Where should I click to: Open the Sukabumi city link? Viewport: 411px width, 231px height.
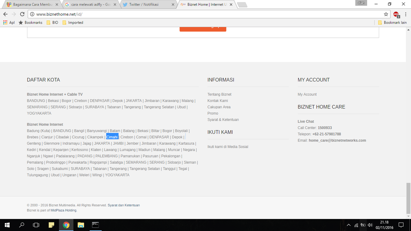[60, 169]
